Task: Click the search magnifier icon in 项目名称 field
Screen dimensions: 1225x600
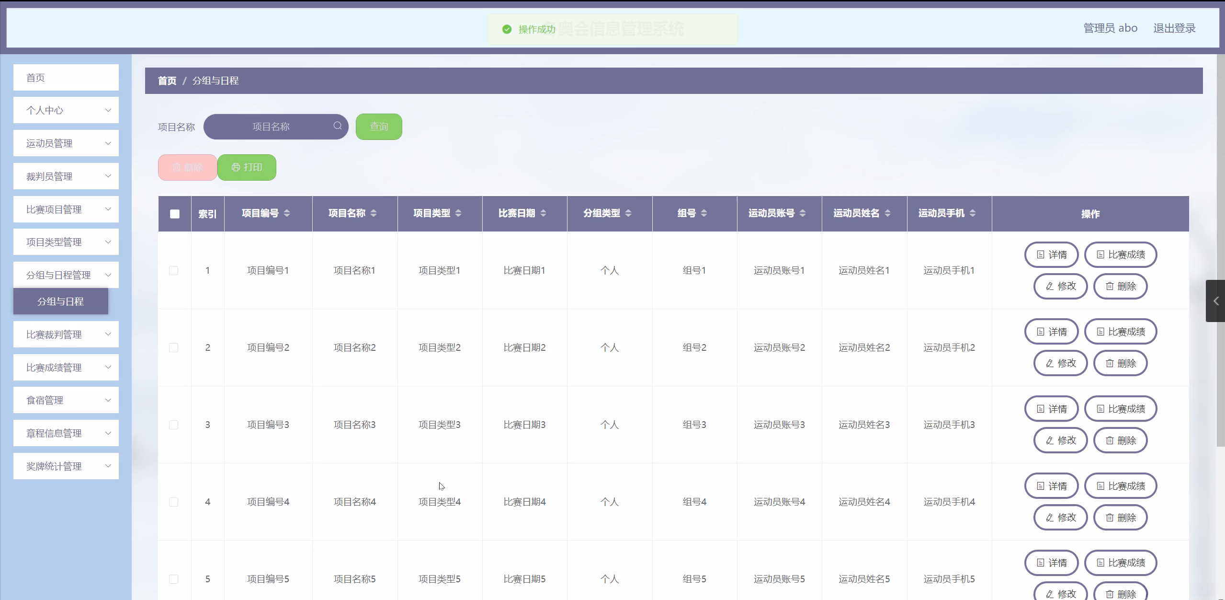Action: click(338, 126)
